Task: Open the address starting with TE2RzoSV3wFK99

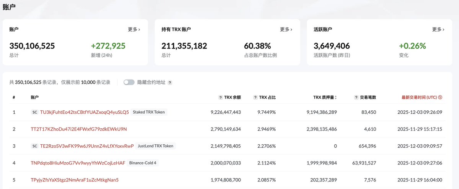Action: 87,146
